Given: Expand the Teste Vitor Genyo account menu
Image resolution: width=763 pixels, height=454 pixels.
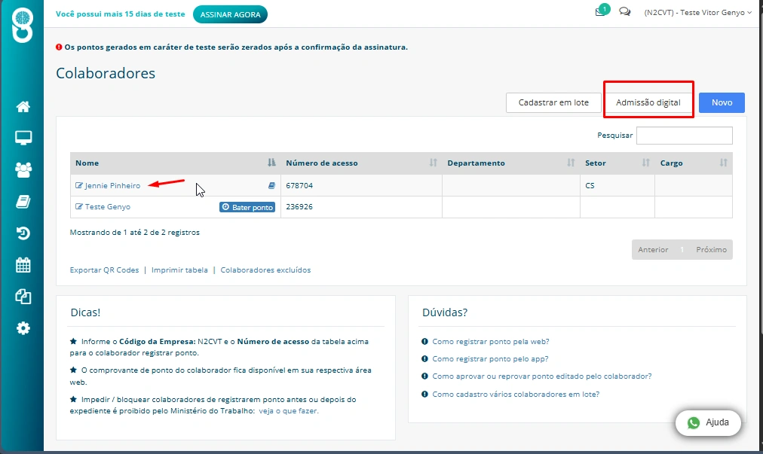Looking at the screenshot, I should point(697,13).
